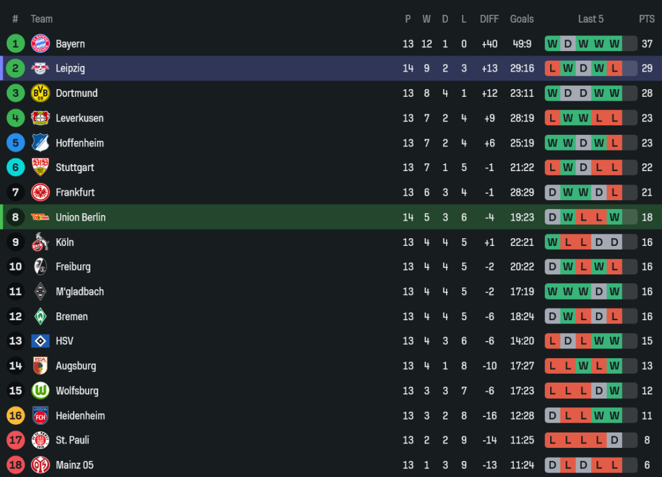Click the RB Leipzig club logo
662x477 pixels.
tap(40, 68)
